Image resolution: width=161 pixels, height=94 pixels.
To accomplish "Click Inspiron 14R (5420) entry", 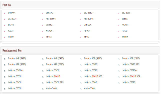I will (17, 58).
